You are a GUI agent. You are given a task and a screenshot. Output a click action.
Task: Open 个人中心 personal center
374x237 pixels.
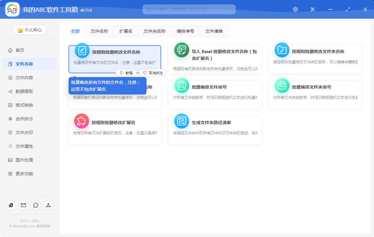tap(29, 30)
